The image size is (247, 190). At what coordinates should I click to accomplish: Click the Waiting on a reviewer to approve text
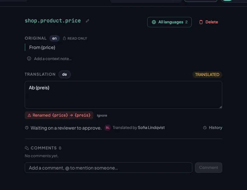66,128
